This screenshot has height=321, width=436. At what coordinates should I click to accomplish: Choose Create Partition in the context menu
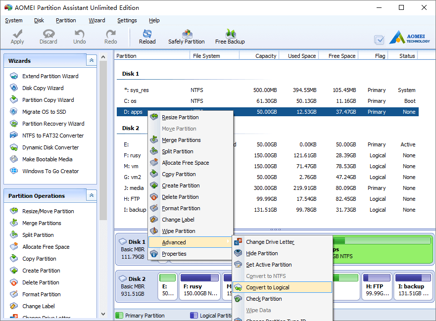tap(191, 185)
